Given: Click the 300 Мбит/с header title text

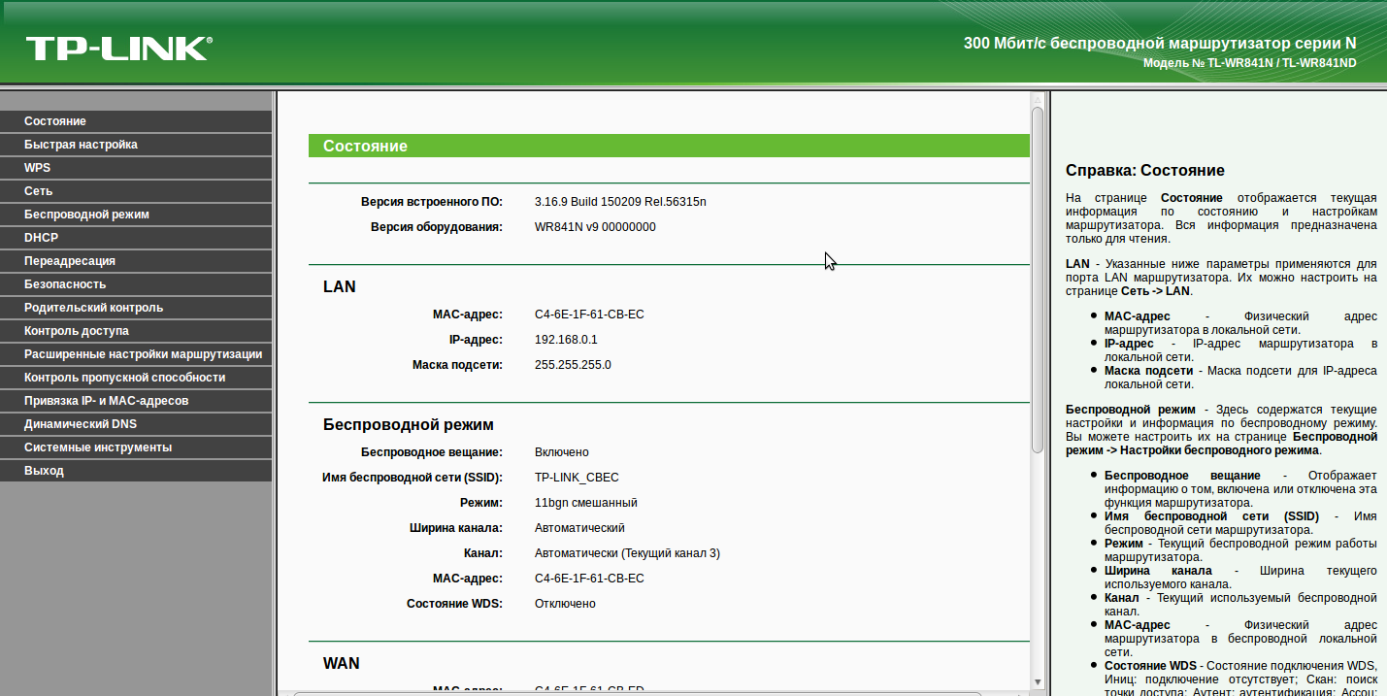Looking at the screenshot, I should 1160,44.
